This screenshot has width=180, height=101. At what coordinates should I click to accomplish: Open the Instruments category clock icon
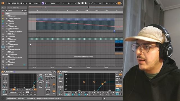pos(3,44)
